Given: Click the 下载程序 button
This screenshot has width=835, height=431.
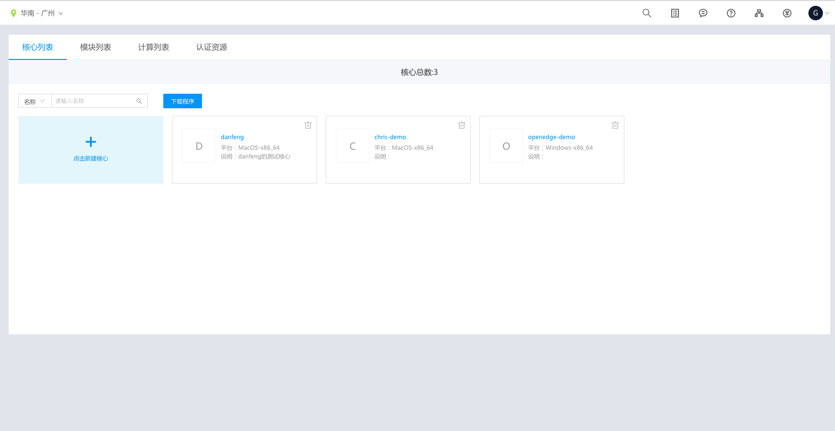Looking at the screenshot, I should (183, 101).
